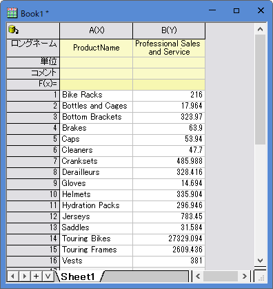Select cell Bottom Brackets
The height and width of the screenshot is (289, 273).
click(x=97, y=118)
